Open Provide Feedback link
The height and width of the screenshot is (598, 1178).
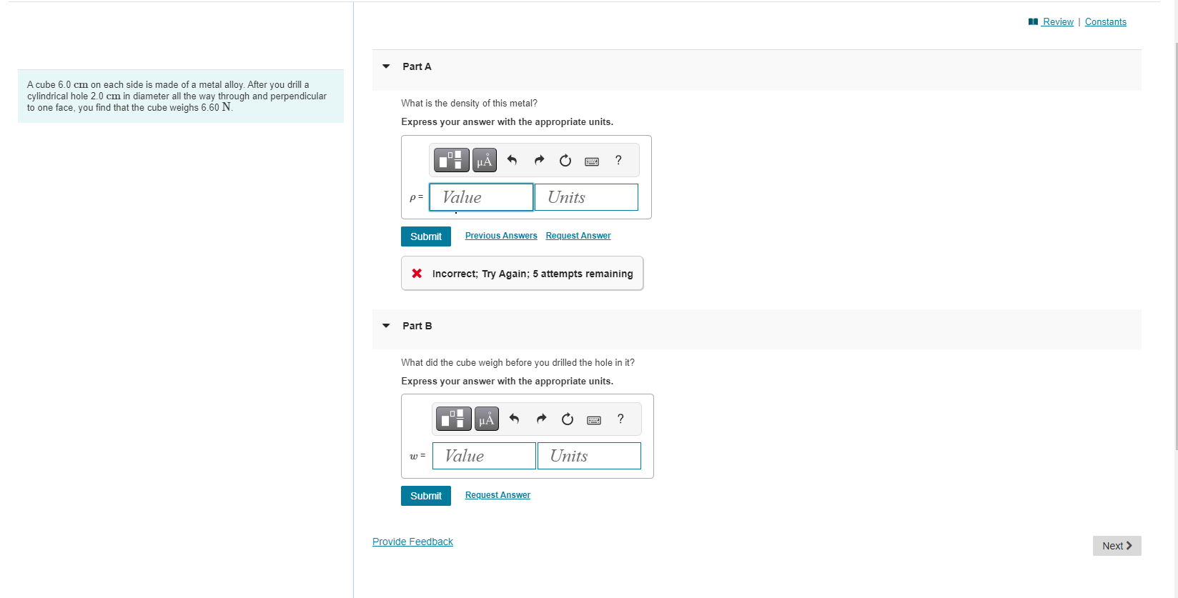click(412, 542)
